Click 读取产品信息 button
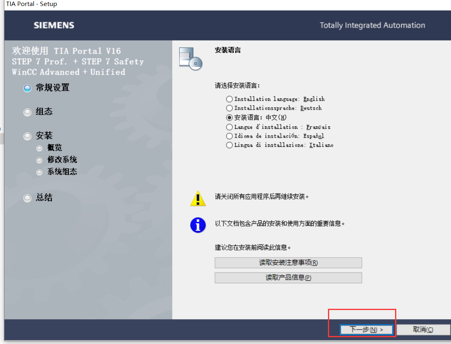 pos(288,278)
